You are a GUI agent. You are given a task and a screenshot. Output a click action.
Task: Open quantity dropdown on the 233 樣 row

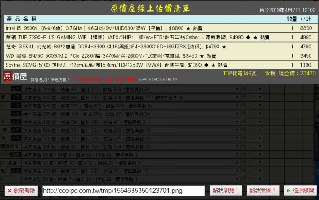point(257,171)
